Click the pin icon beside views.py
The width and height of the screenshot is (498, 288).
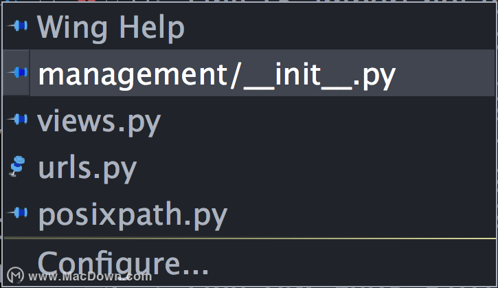pyautogui.click(x=17, y=119)
